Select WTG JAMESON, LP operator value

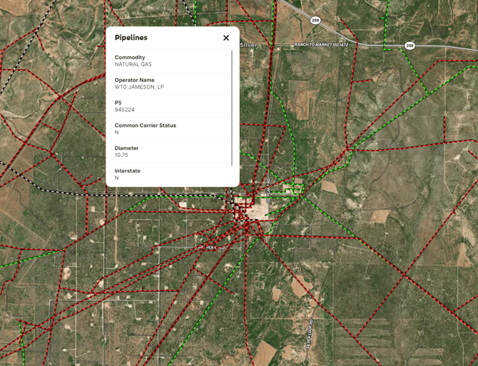(139, 87)
